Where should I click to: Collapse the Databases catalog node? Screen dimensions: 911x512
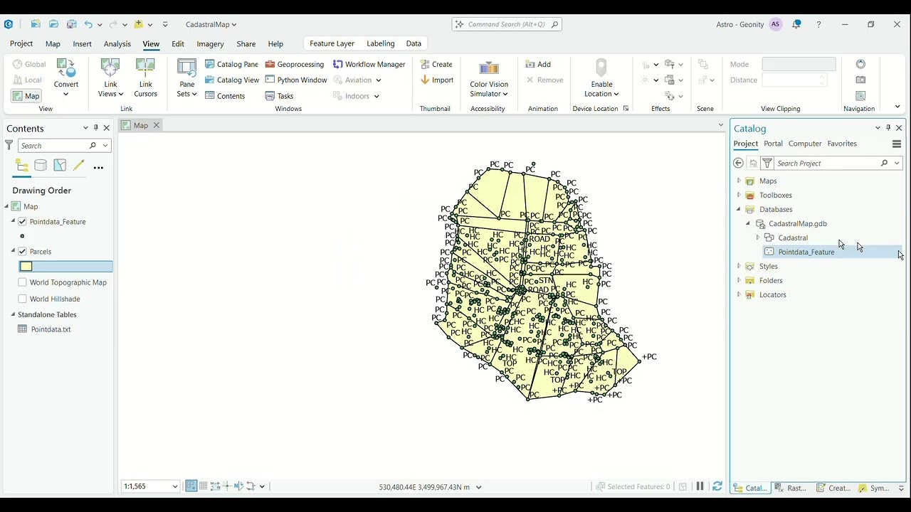click(x=739, y=210)
